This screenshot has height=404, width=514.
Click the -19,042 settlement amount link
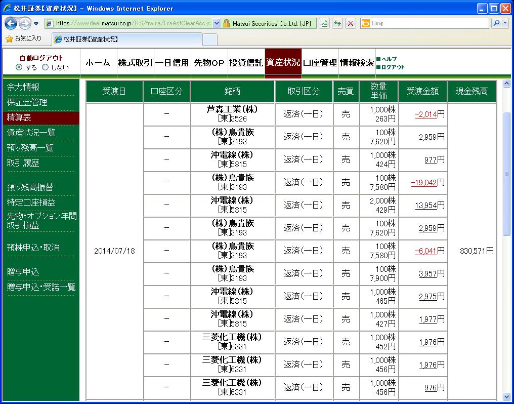424,183
